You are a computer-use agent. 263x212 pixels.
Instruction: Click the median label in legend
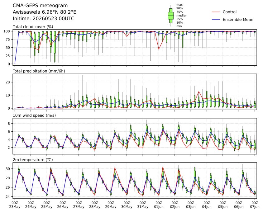[182, 16]
